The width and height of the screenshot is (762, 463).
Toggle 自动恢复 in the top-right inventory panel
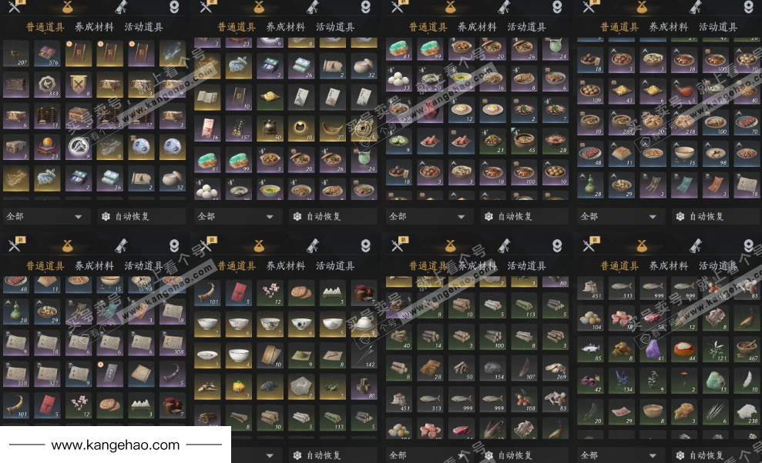tap(700, 216)
